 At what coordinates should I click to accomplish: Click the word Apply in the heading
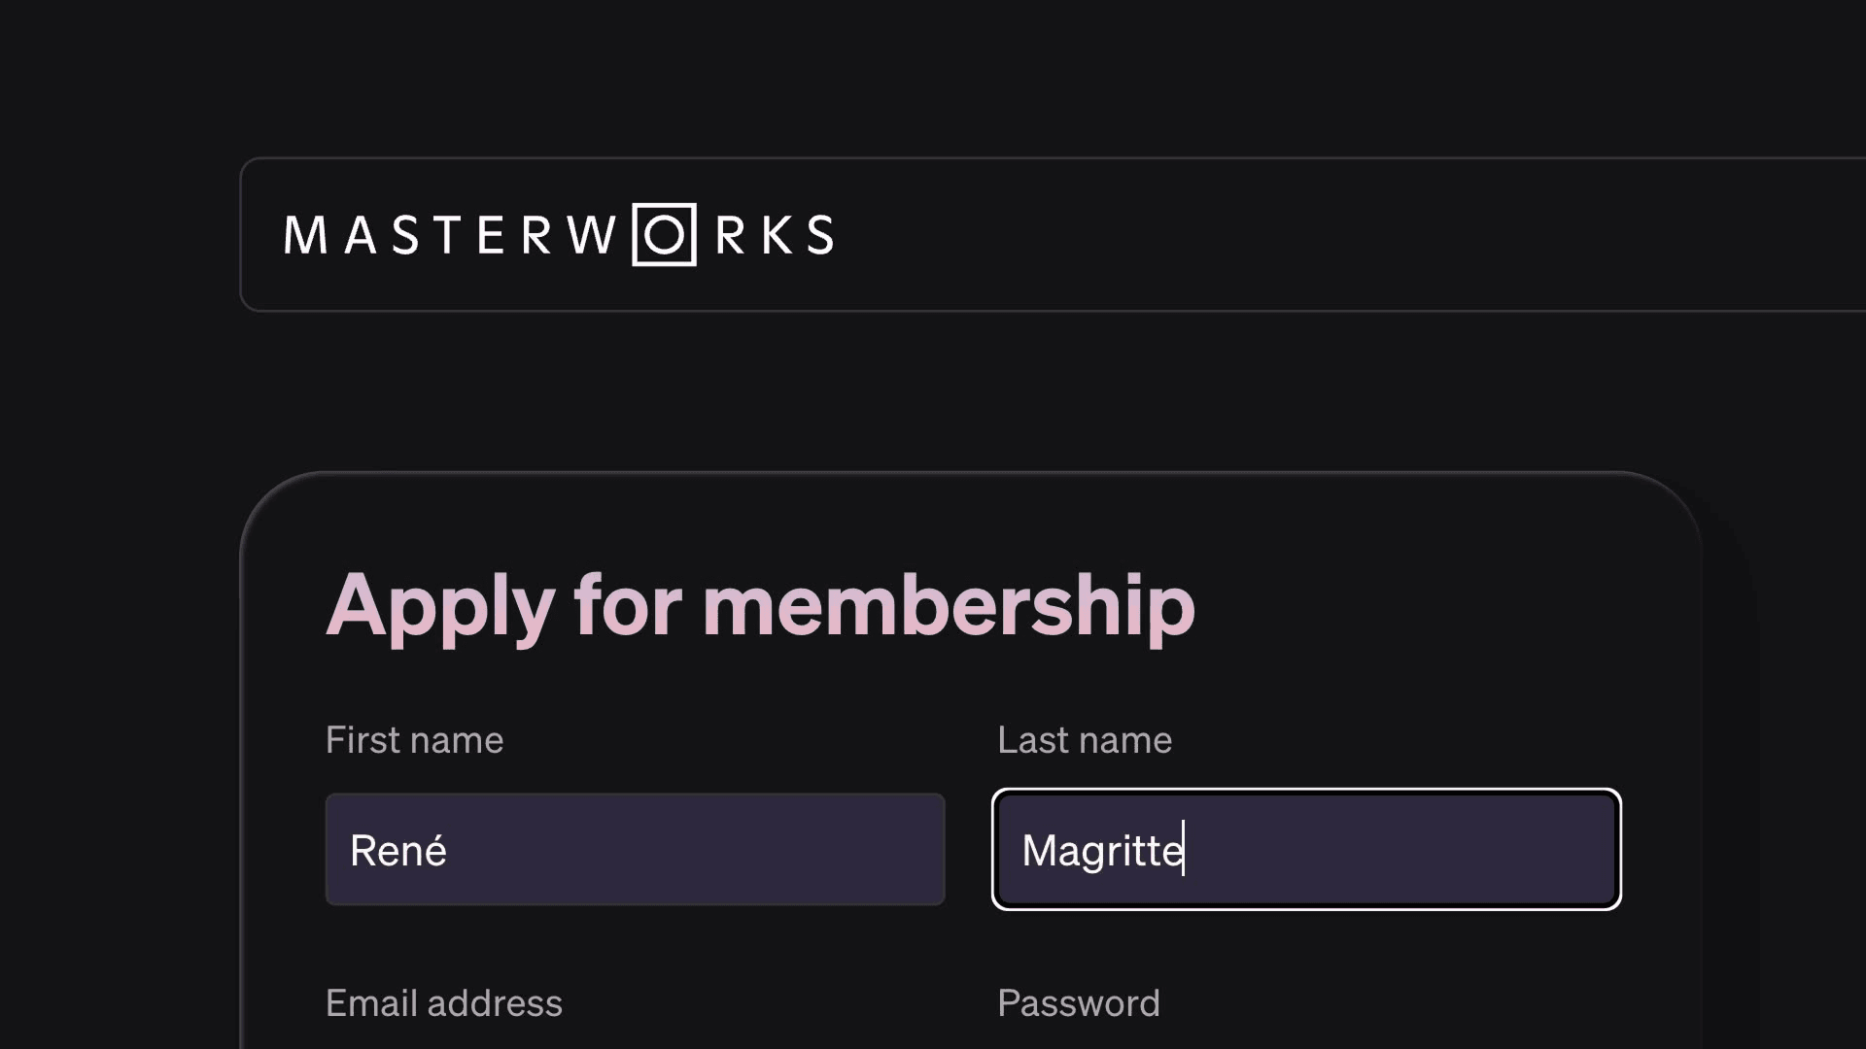(x=439, y=605)
